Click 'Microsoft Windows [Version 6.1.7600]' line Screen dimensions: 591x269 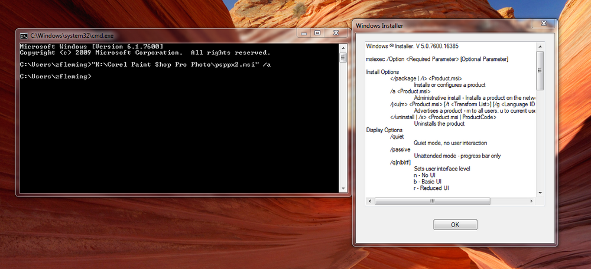point(91,47)
